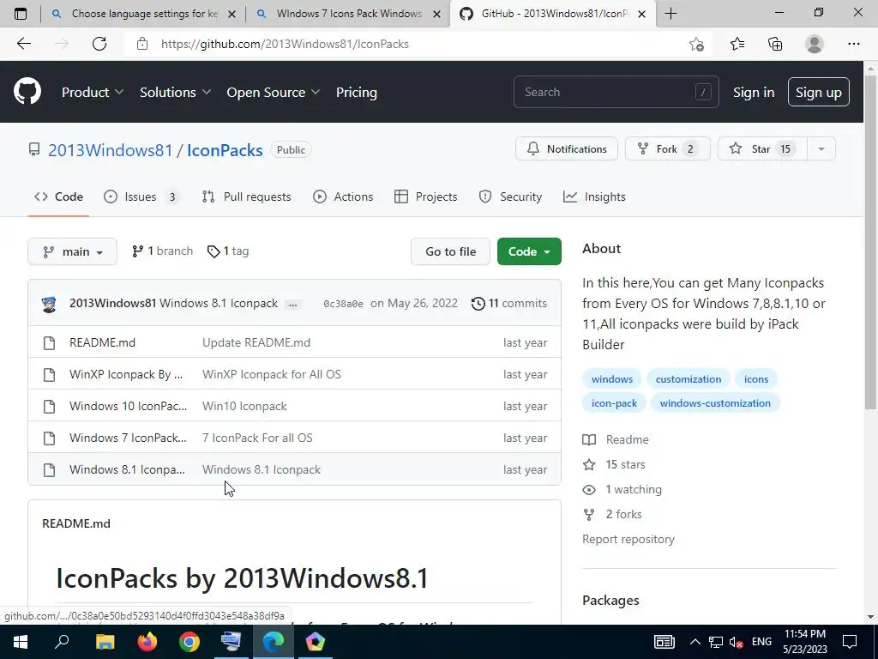Open the green Code dropdown
878x659 pixels.
pos(529,251)
